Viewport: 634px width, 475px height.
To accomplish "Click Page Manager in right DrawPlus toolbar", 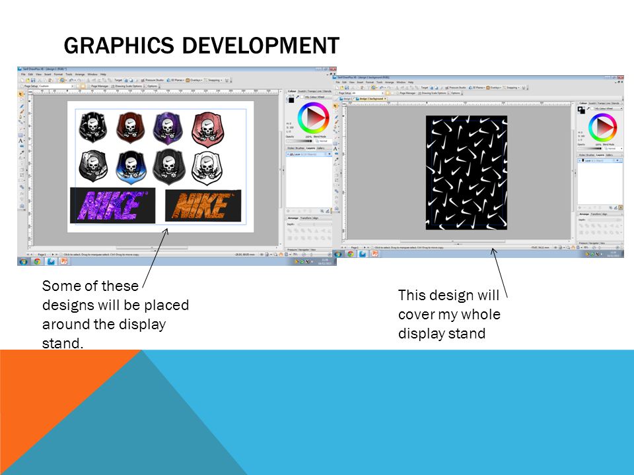I will coord(407,93).
